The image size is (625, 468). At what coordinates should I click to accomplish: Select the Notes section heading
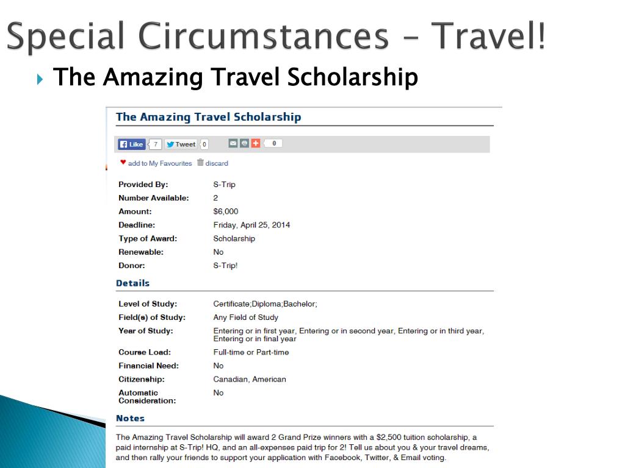131,418
